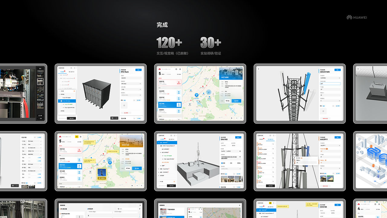Toggle 3D view switch below RFU rack model
Screen dimensions: 387x218
click(114, 118)
